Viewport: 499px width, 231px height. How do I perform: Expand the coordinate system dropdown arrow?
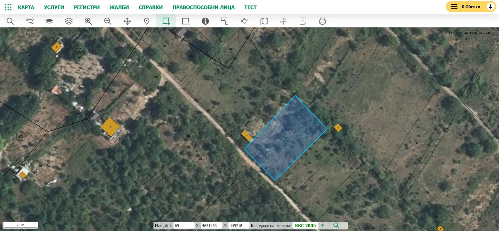click(x=323, y=226)
